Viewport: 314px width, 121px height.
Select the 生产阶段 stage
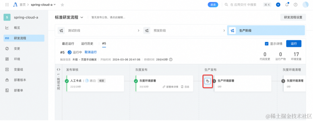tap(266, 30)
